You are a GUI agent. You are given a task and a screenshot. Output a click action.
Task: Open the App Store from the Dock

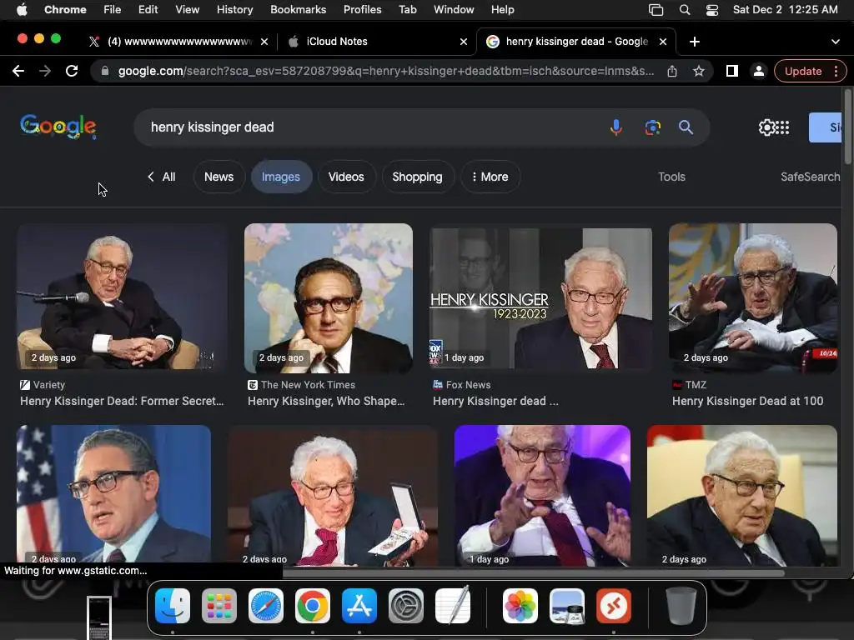tap(359, 606)
